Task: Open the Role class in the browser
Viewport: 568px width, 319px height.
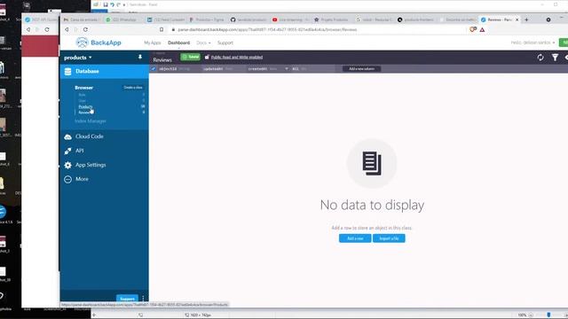Action: (x=82, y=95)
